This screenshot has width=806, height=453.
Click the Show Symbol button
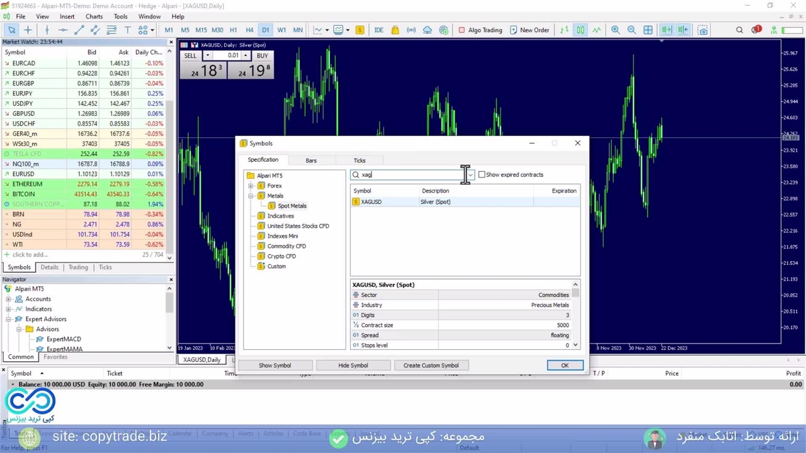coord(275,366)
